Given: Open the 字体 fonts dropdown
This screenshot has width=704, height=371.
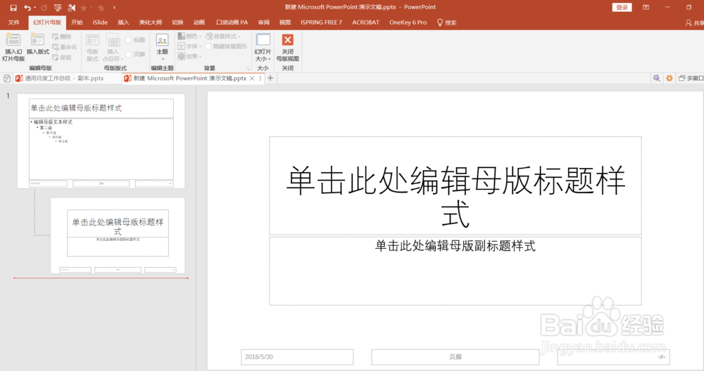Looking at the screenshot, I should point(189,46).
